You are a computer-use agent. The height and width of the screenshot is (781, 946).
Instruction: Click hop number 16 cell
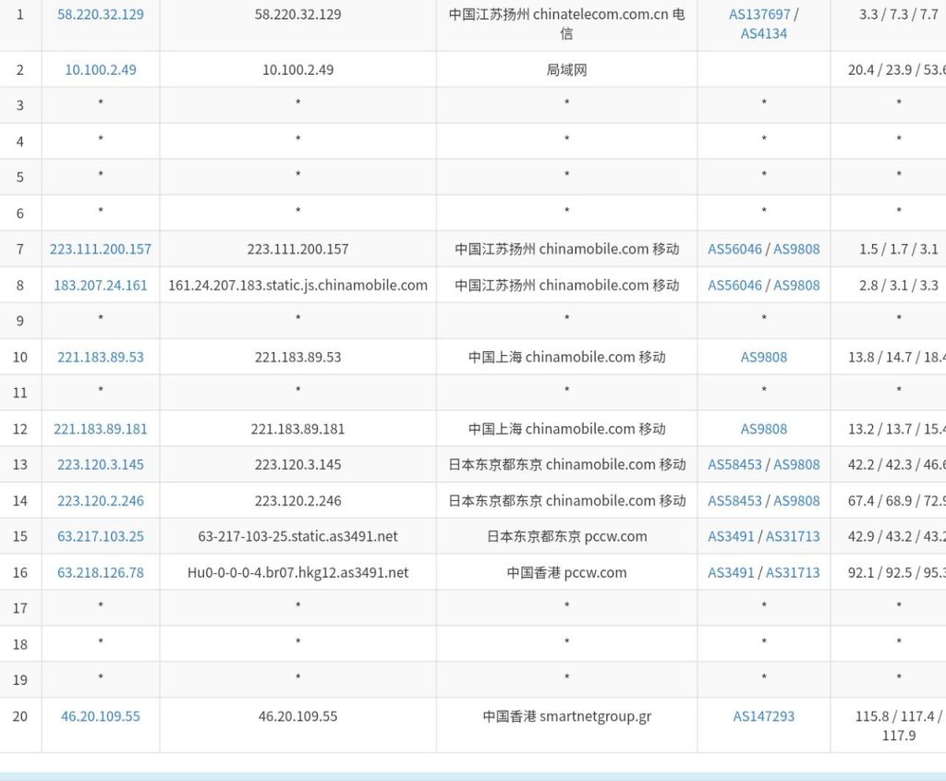[x=20, y=573]
